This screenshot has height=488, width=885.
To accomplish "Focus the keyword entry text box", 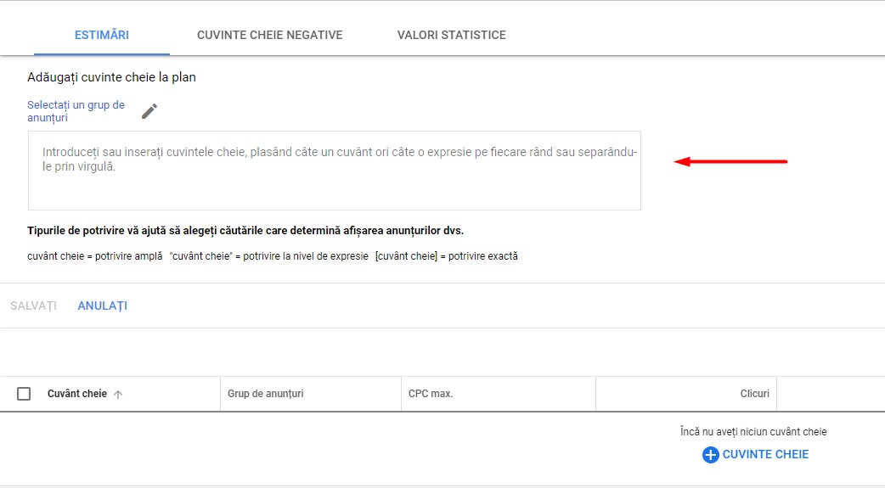I will [335, 171].
